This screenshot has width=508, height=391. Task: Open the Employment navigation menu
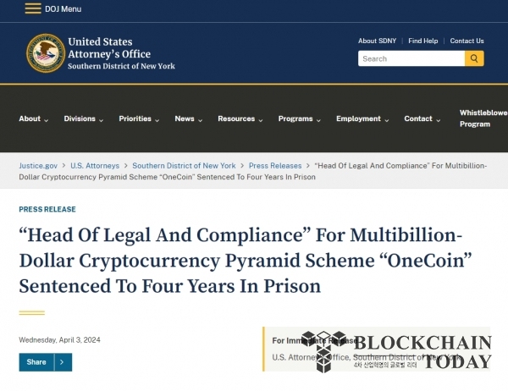(x=362, y=118)
